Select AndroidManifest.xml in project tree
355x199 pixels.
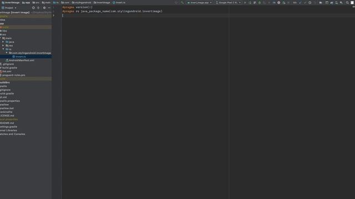tap(20, 60)
